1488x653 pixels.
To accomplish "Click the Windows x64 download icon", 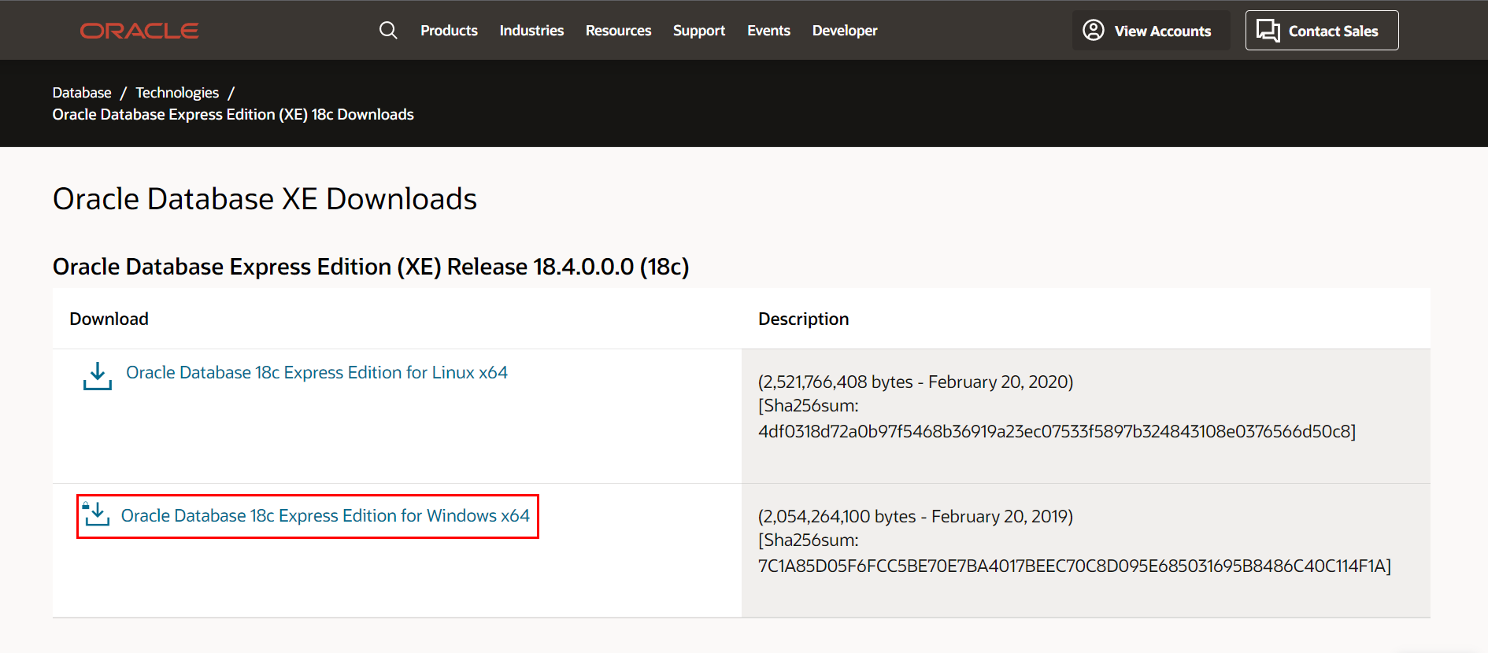I will click(96, 514).
